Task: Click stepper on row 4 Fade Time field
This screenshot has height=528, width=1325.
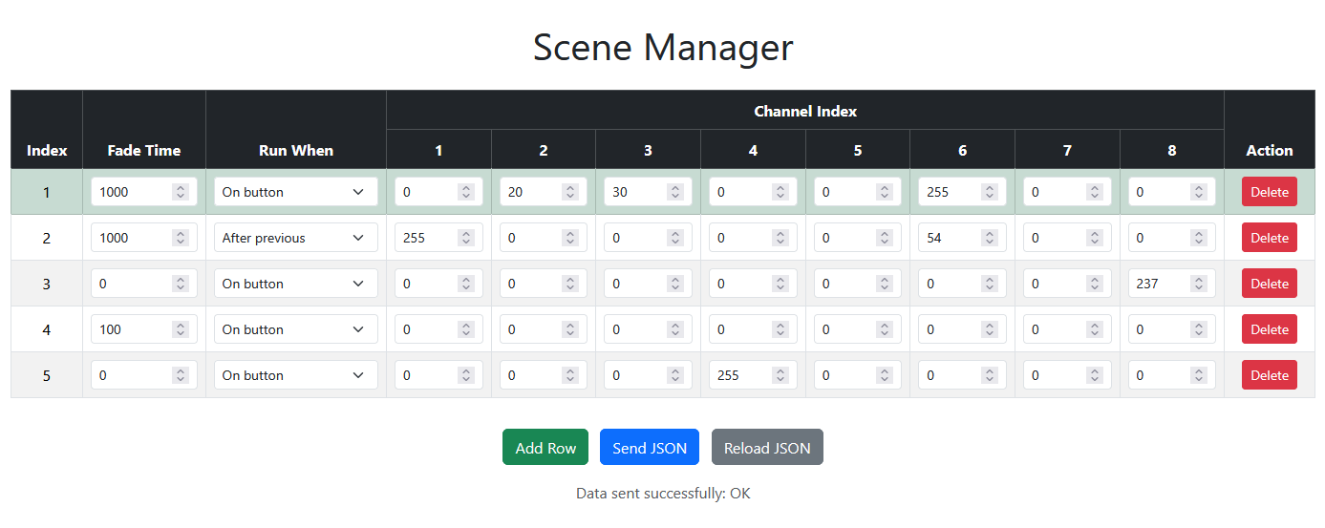Action: 180,329
